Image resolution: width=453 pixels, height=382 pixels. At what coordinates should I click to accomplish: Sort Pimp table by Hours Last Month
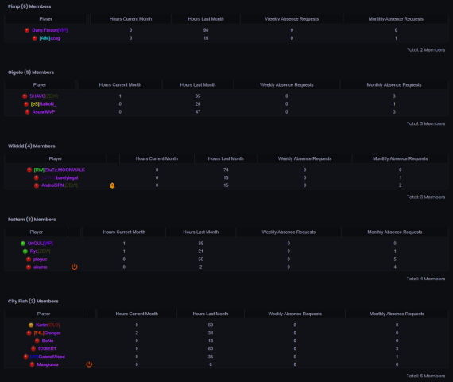point(206,19)
